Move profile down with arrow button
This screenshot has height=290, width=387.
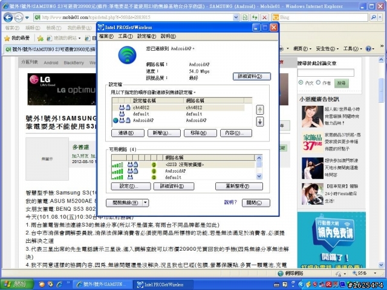pyautogui.click(x=259, y=122)
